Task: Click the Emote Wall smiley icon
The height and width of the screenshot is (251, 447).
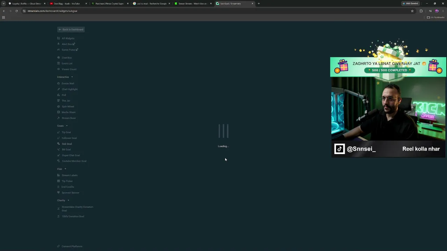Action: pyautogui.click(x=59, y=83)
